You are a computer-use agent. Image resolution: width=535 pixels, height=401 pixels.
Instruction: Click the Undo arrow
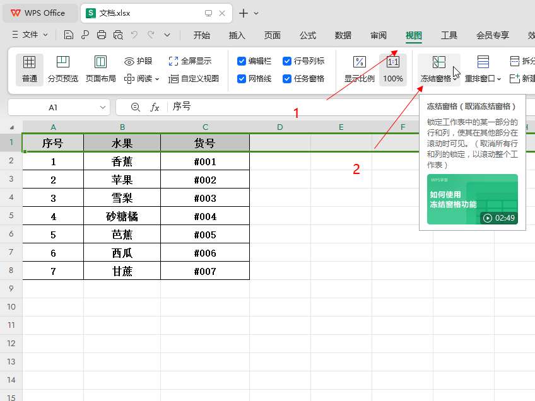(x=134, y=35)
